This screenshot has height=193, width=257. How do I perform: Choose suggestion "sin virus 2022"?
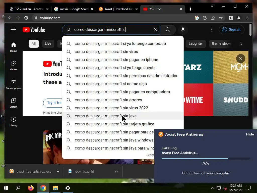123,108
